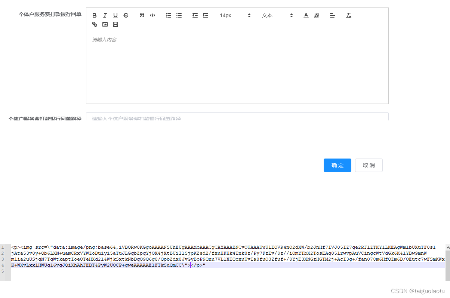The width and height of the screenshot is (450, 298).
Task: Insert a hyperlink
Action: coord(95,24)
